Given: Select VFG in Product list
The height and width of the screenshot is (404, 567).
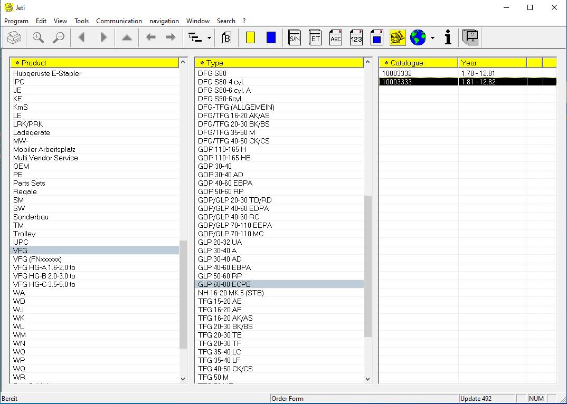Looking at the screenshot, I should pos(94,251).
